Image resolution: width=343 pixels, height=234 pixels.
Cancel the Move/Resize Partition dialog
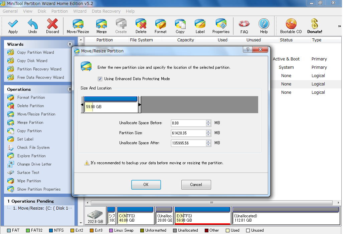(196, 185)
